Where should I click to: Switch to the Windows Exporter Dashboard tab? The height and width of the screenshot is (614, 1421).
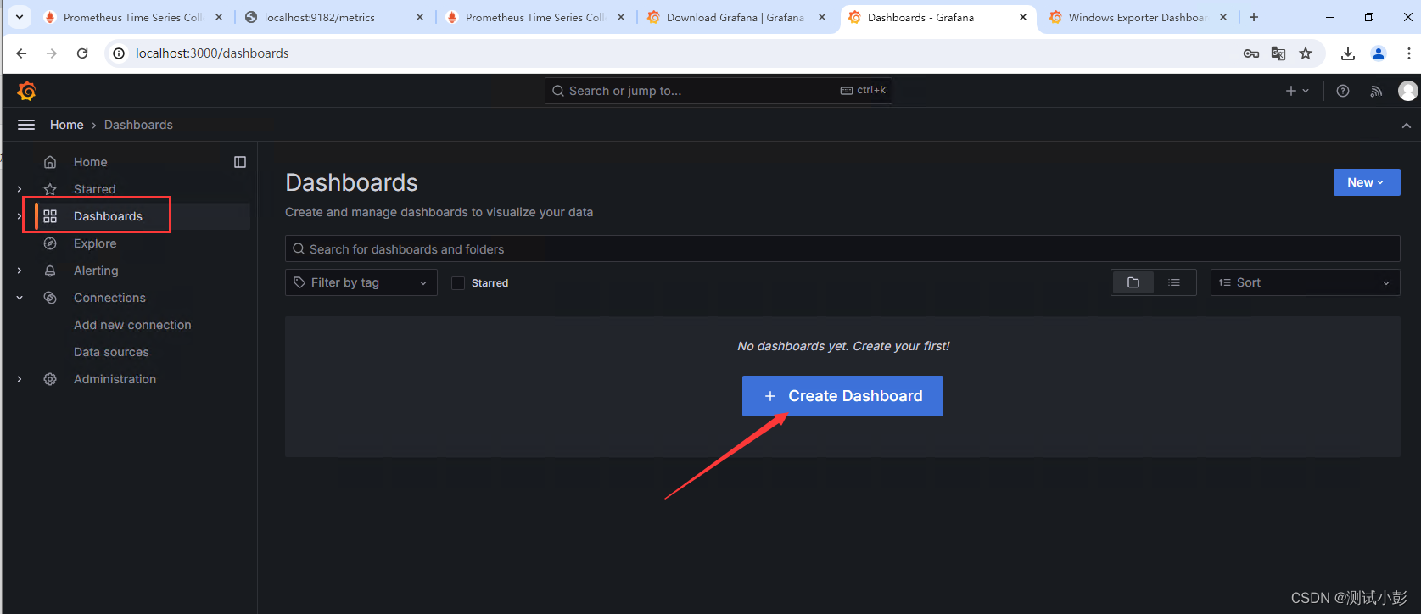click(1137, 17)
